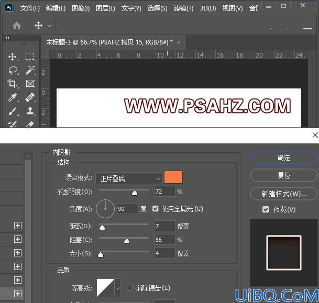Select the Move tool in toolbox
319x303 pixels.
[13, 57]
